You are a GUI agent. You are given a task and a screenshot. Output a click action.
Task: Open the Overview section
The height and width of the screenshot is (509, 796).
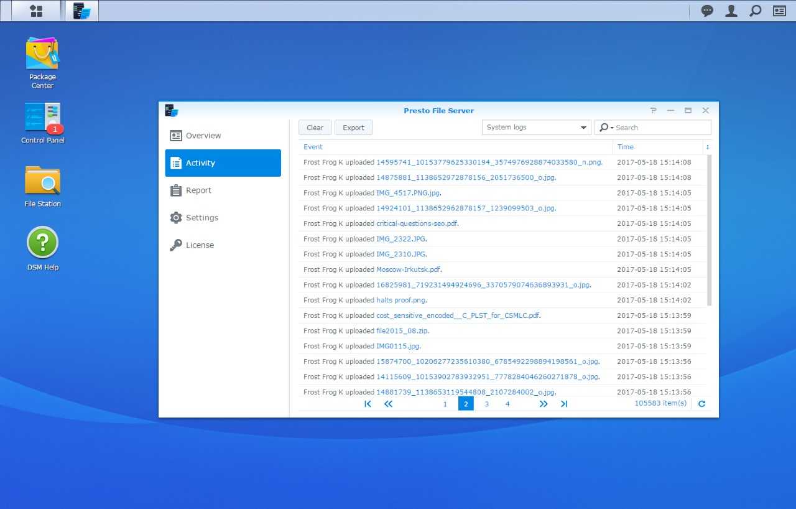tap(223, 136)
